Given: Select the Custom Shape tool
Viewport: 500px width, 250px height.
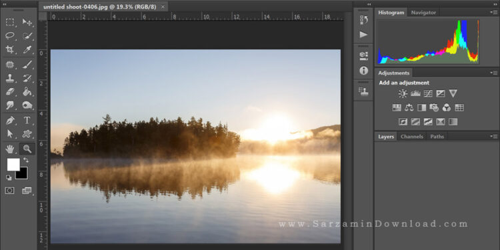Looking at the screenshot, I should tap(27, 133).
